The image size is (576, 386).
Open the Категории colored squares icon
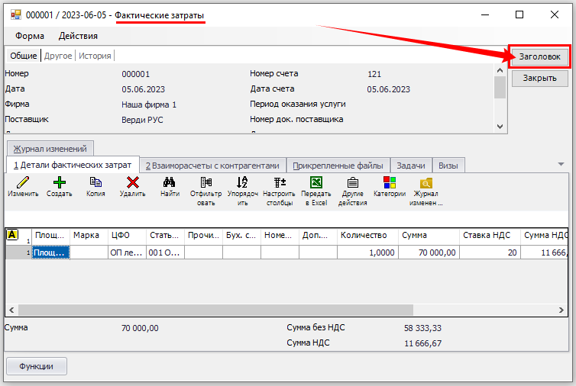click(390, 182)
